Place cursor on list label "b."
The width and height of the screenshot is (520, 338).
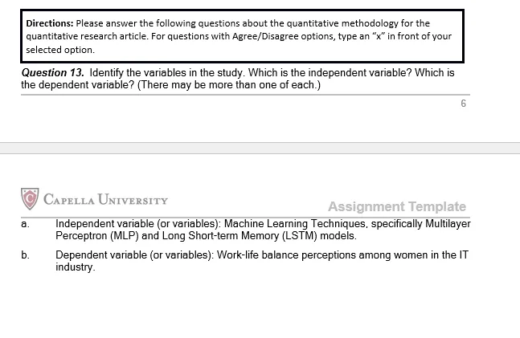click(27, 256)
